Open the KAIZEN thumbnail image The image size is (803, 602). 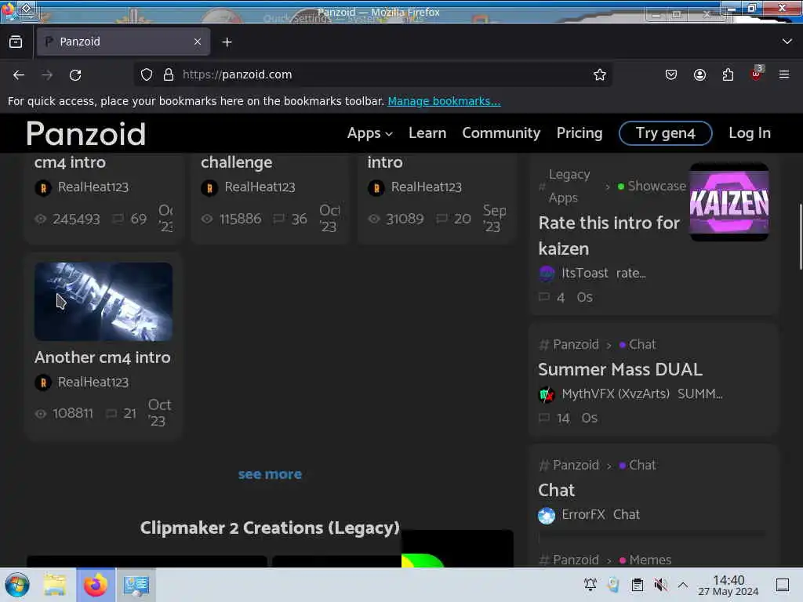[729, 202]
